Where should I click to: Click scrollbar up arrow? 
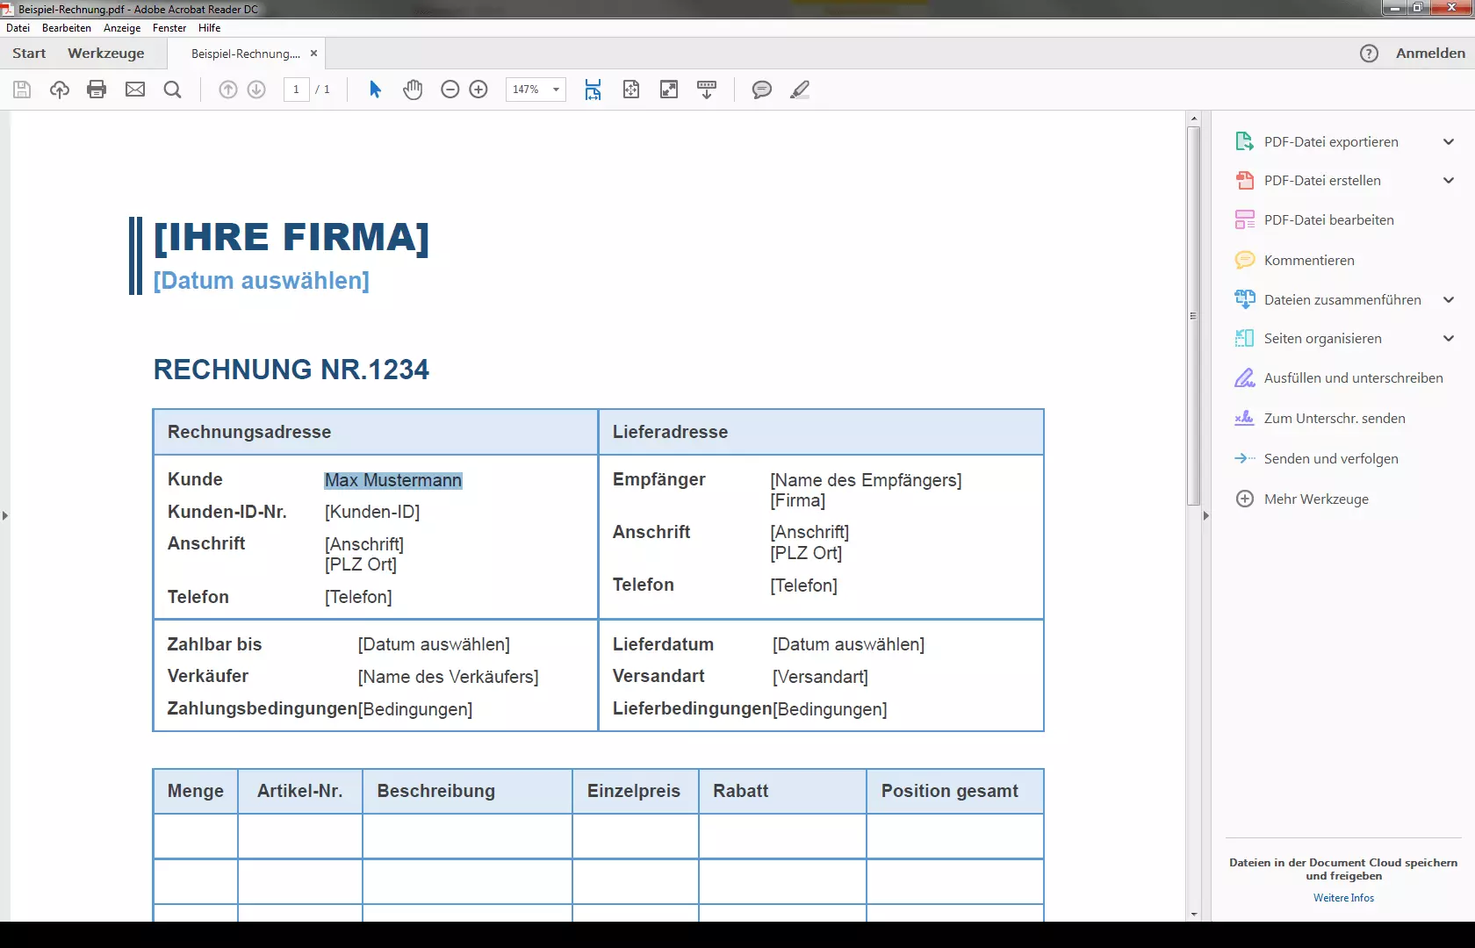click(x=1193, y=118)
